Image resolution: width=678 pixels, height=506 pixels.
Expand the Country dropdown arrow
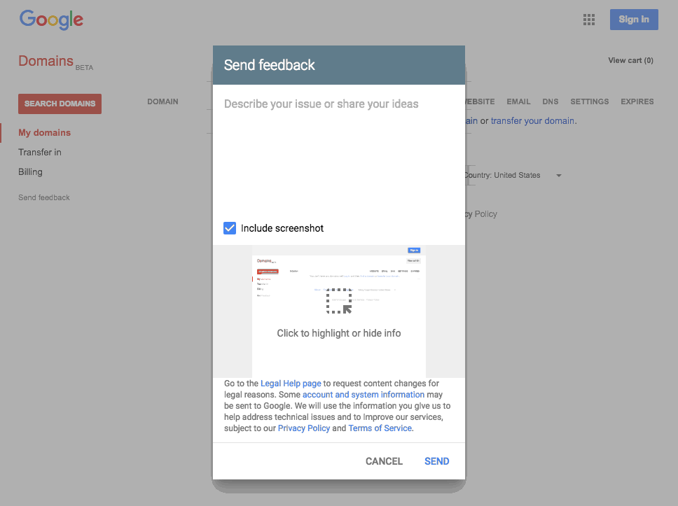[x=559, y=176]
